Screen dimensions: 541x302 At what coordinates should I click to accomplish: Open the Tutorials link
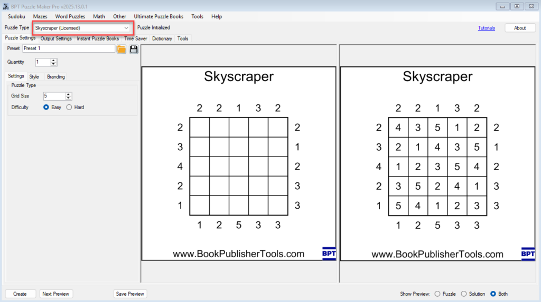(487, 28)
